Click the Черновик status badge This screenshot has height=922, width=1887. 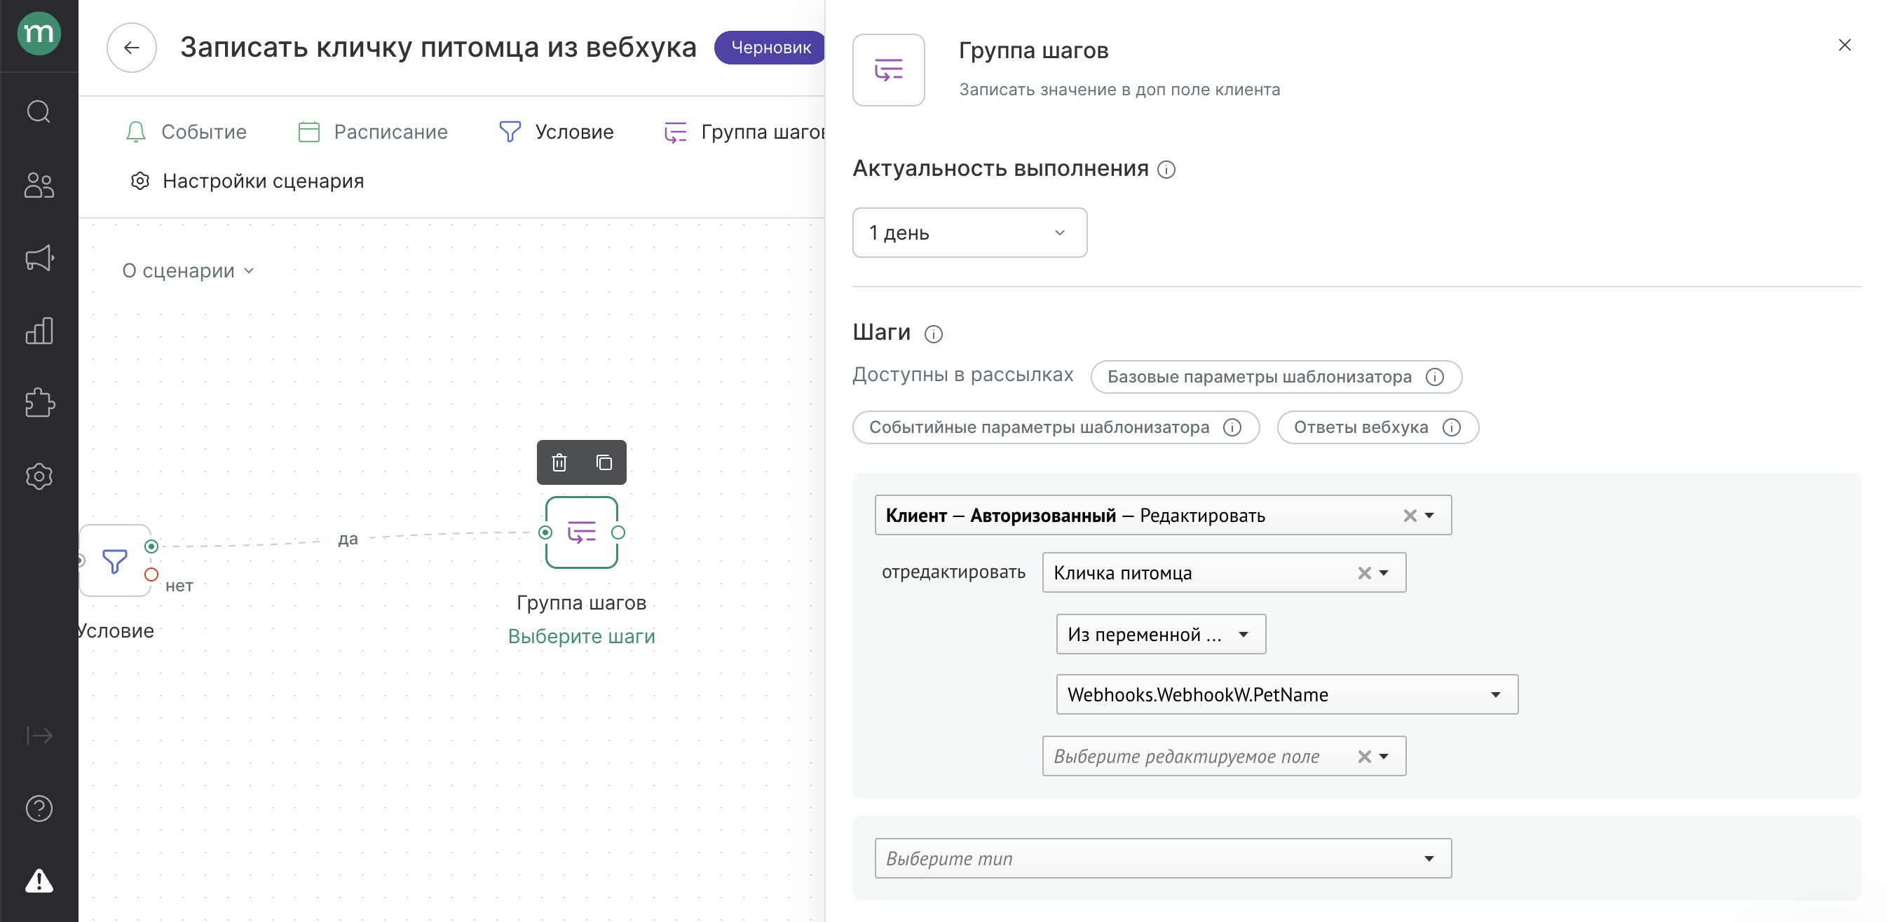(x=770, y=48)
